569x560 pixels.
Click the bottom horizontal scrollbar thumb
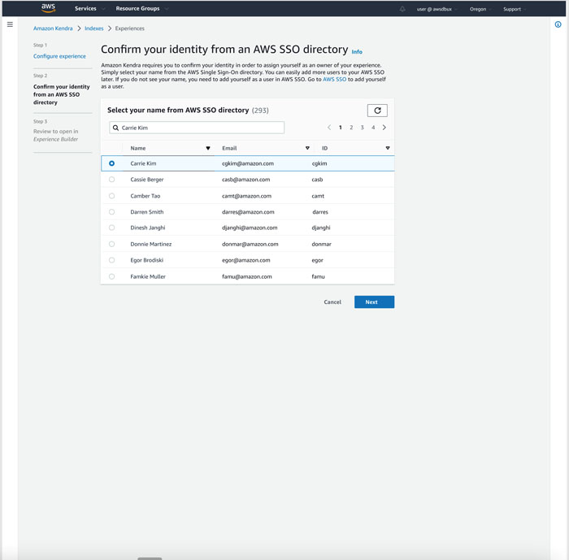pyautogui.click(x=150, y=558)
